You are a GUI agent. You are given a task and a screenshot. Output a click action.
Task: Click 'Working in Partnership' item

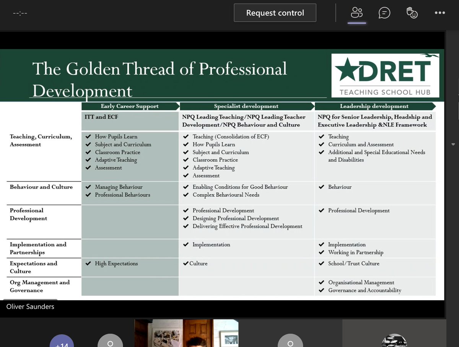coord(356,252)
